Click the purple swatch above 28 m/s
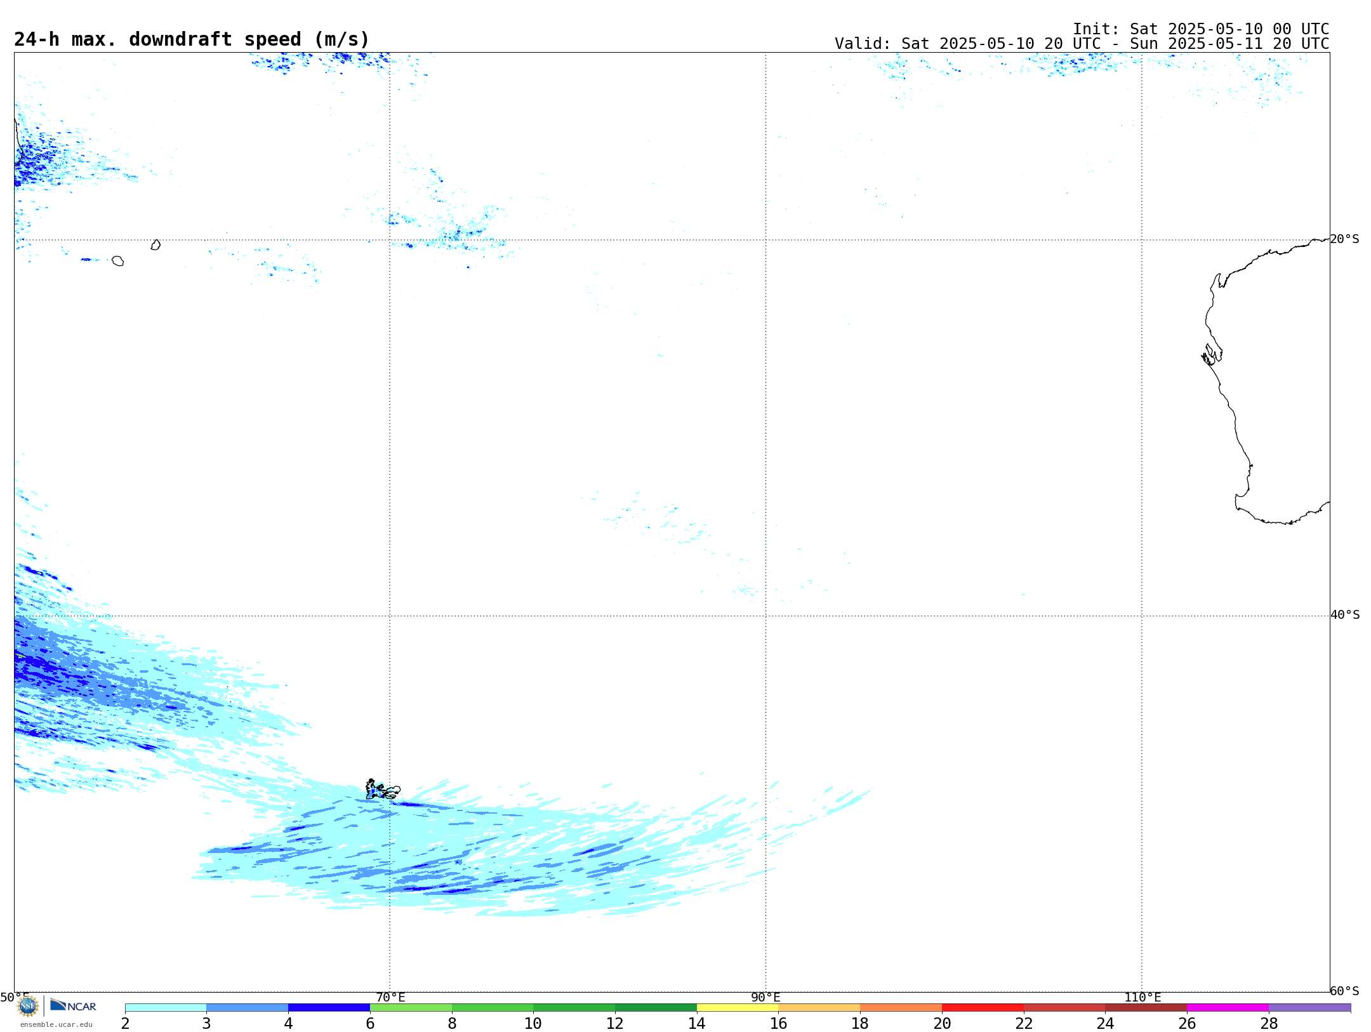Screen dimensions: 1371x1032 tap(1310, 1008)
